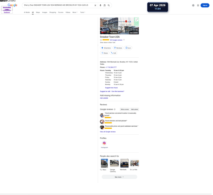Click the info icon next to Google reviews

115,109
